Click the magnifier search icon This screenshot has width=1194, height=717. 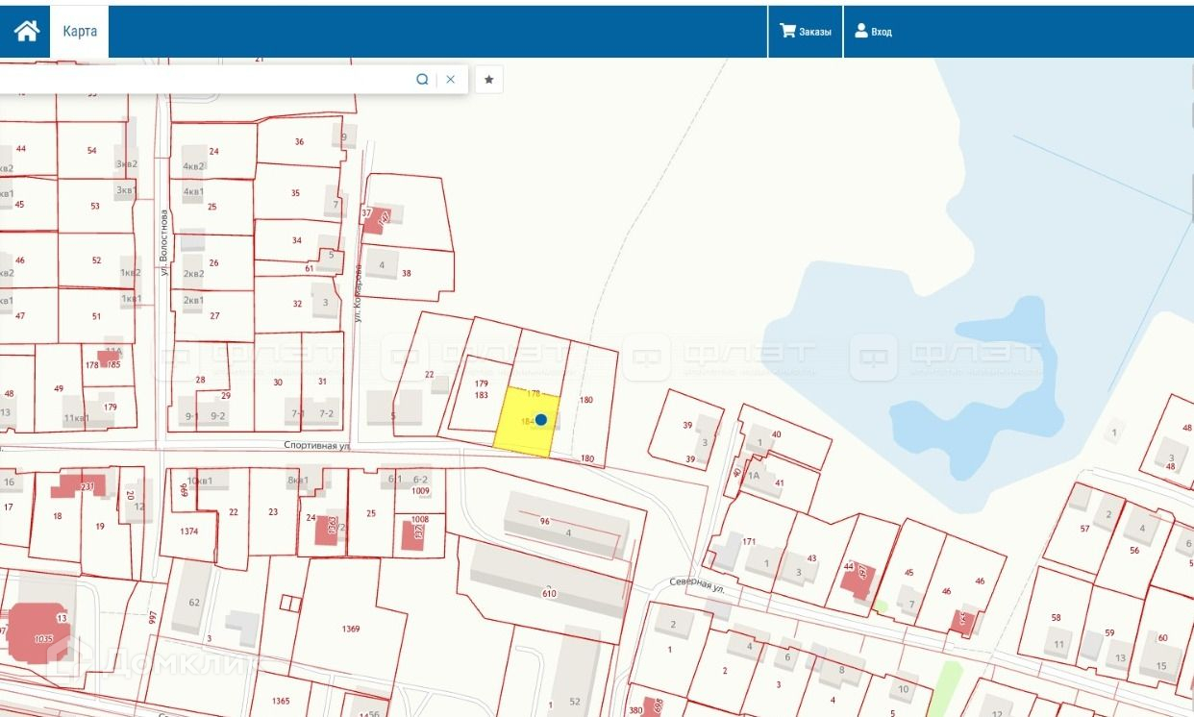422,80
